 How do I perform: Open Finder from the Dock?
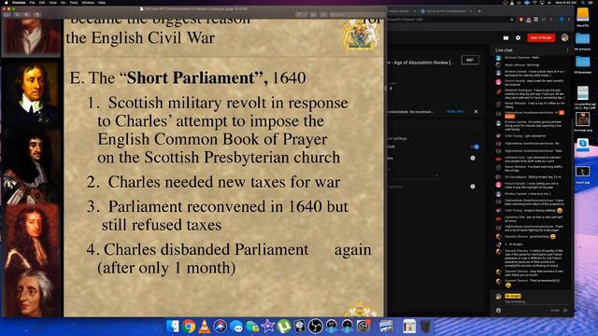(173, 327)
